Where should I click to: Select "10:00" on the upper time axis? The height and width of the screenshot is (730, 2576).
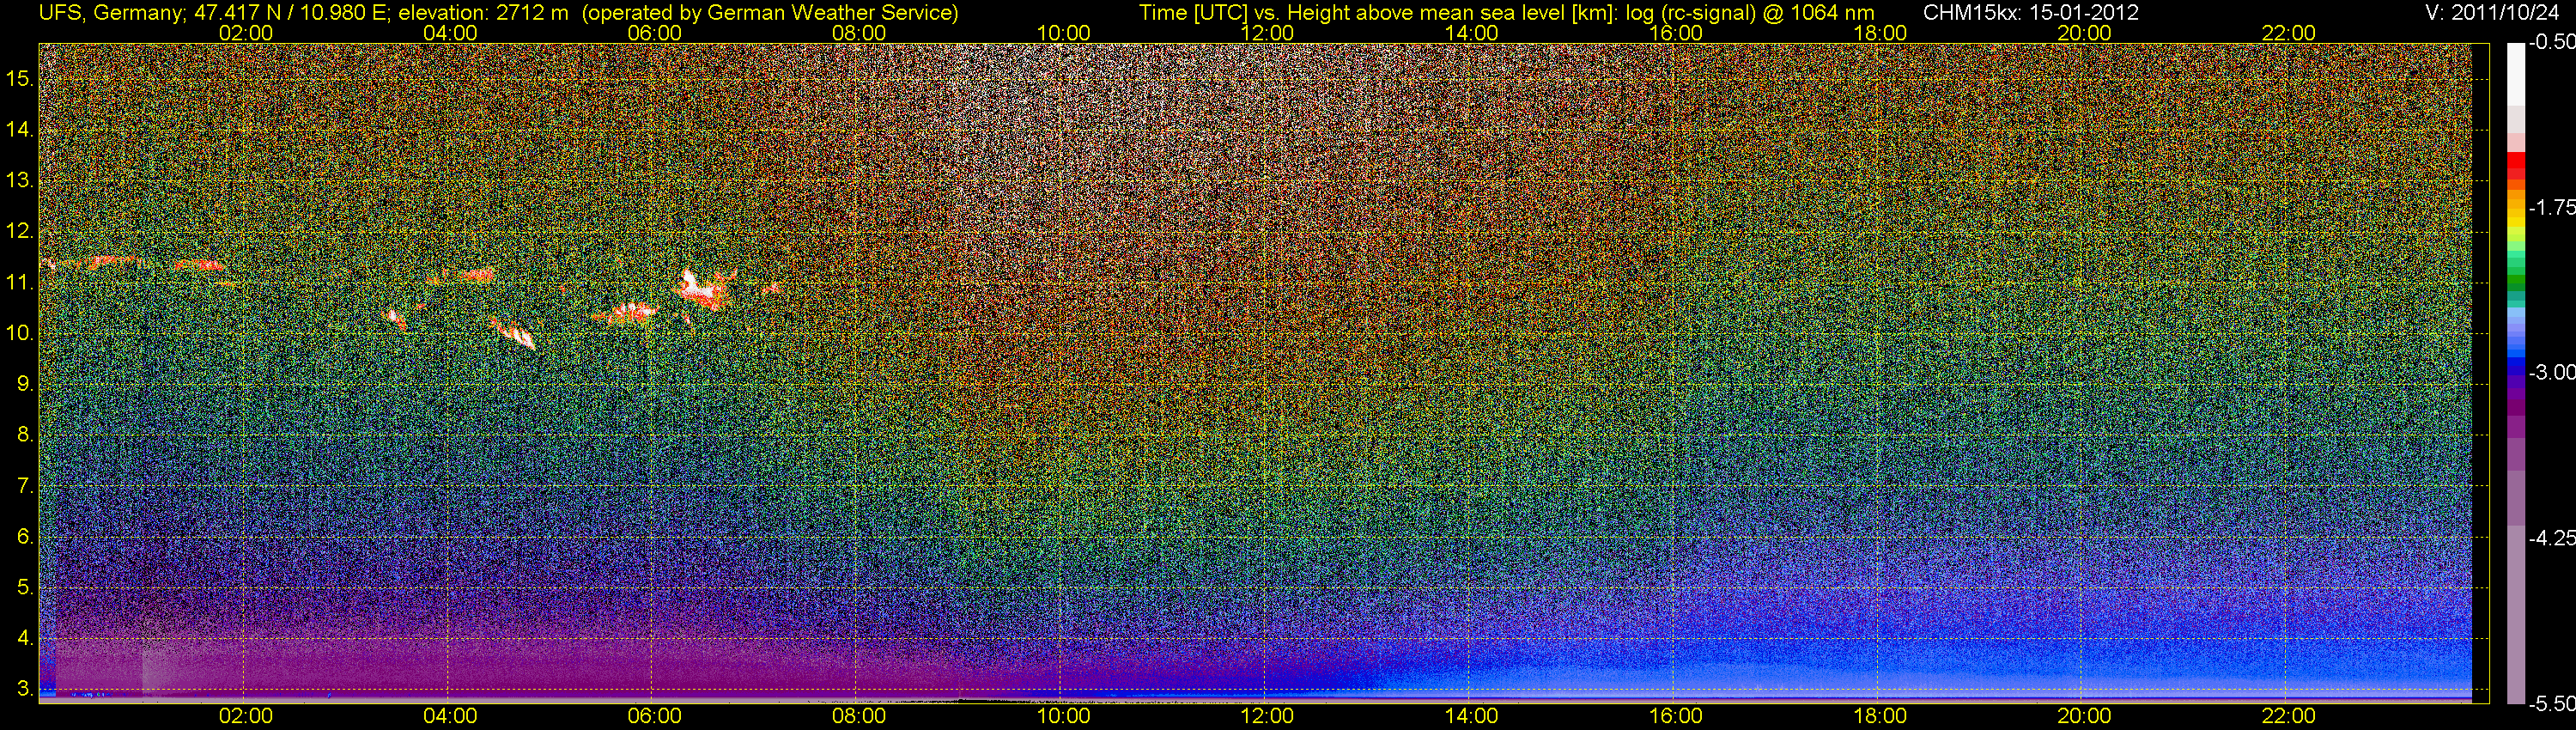click(1063, 33)
